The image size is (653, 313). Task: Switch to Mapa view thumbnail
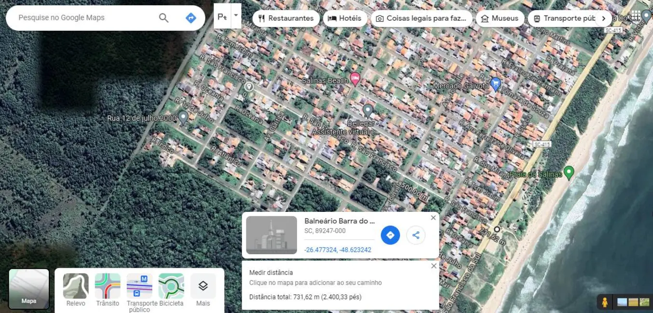click(29, 288)
